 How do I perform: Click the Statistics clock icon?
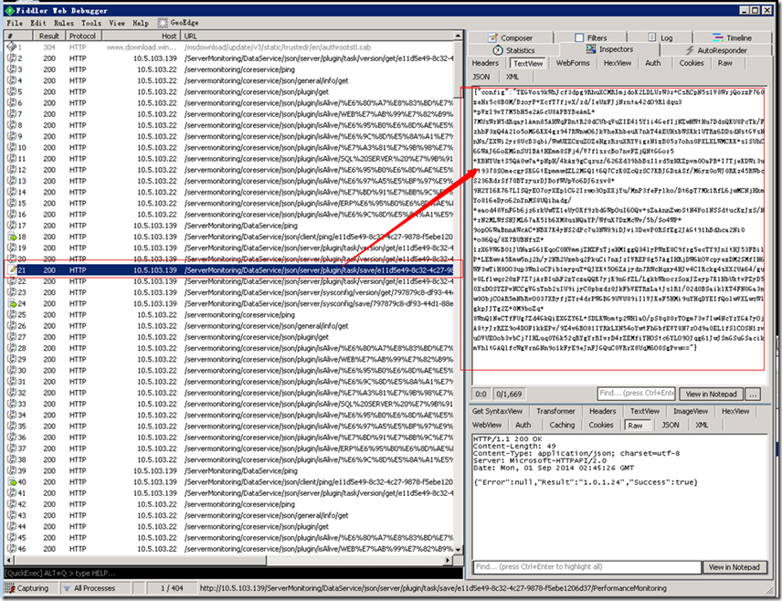click(x=498, y=50)
